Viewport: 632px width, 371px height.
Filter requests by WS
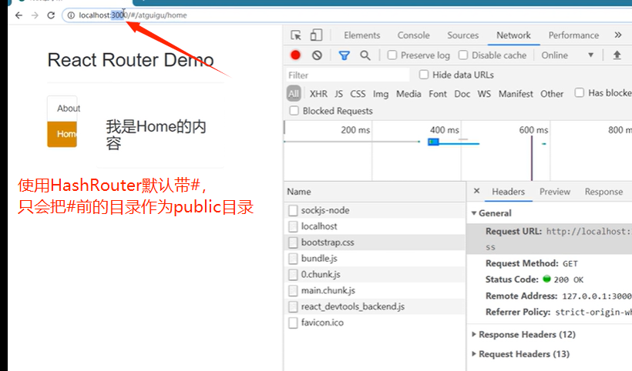[x=484, y=94]
